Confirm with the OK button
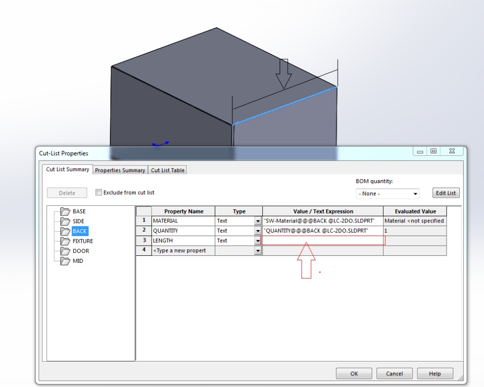484x387 pixels. tap(354, 373)
